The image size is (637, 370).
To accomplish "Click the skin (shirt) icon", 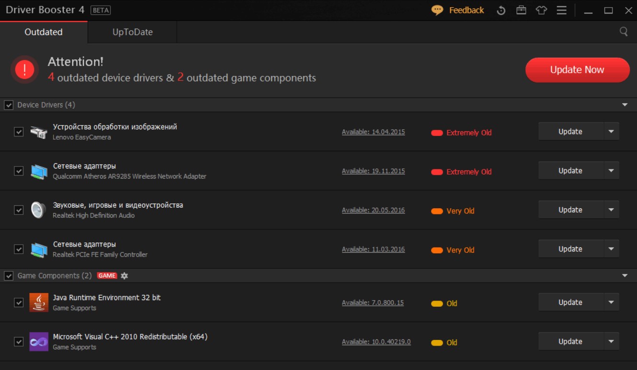I will pos(541,11).
